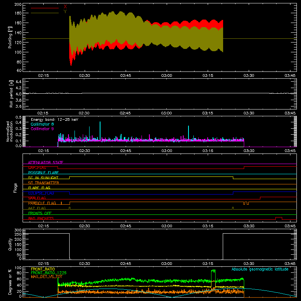Click the Pointing axis title
Viewport: 301px width, 301px height.
point(10,37)
